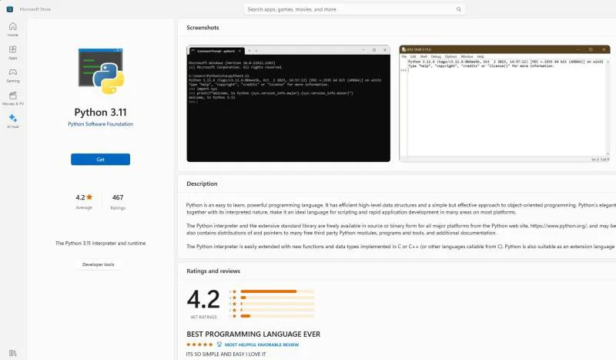Click the BEST PROGRAMMING LANGUAGE EVER review title
Screen dimensions: 616x360
tap(253, 334)
